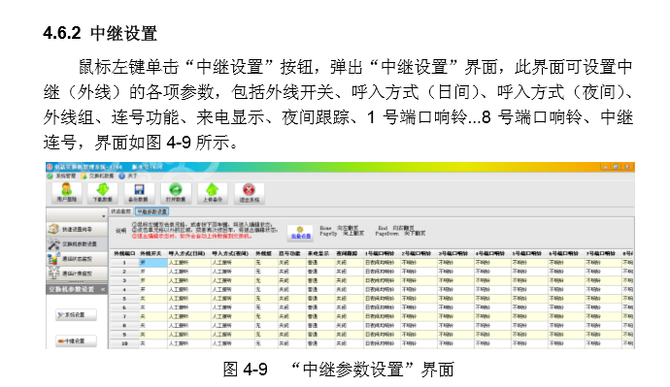
Task: Click the 用户登陆 user login icon
Action: [67, 192]
